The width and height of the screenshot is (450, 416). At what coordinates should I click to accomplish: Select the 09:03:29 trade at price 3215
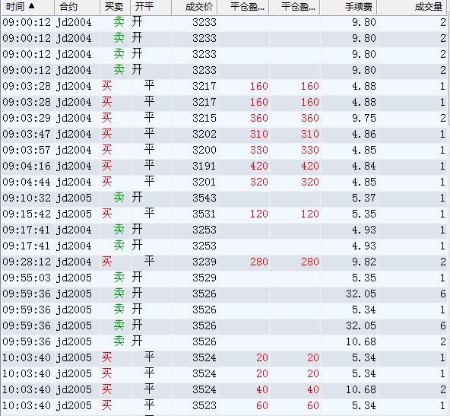coord(223,119)
